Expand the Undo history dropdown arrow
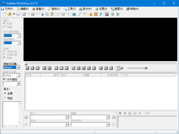The width and height of the screenshot is (179, 134). 29,14
